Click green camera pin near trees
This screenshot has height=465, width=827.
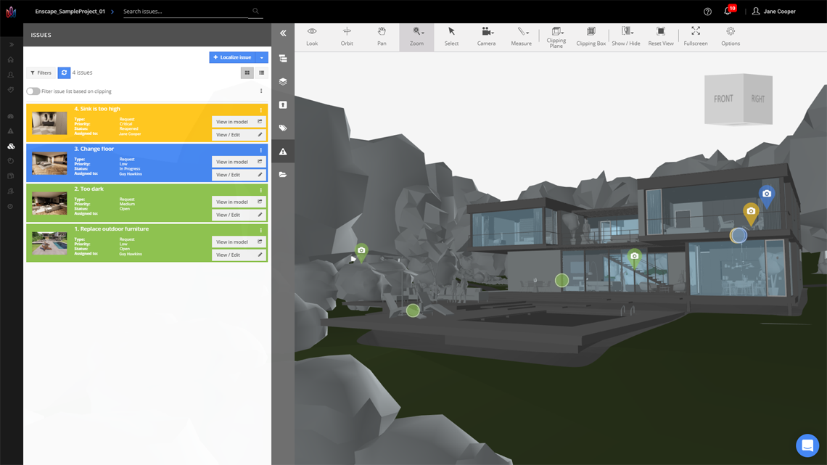pyautogui.click(x=361, y=253)
